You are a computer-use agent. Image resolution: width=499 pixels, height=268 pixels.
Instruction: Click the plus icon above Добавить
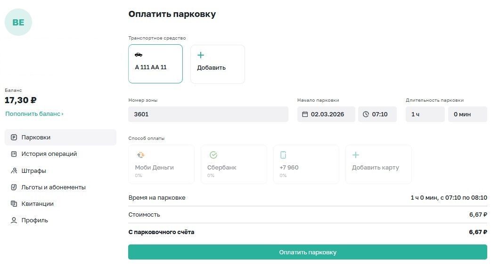(201, 55)
